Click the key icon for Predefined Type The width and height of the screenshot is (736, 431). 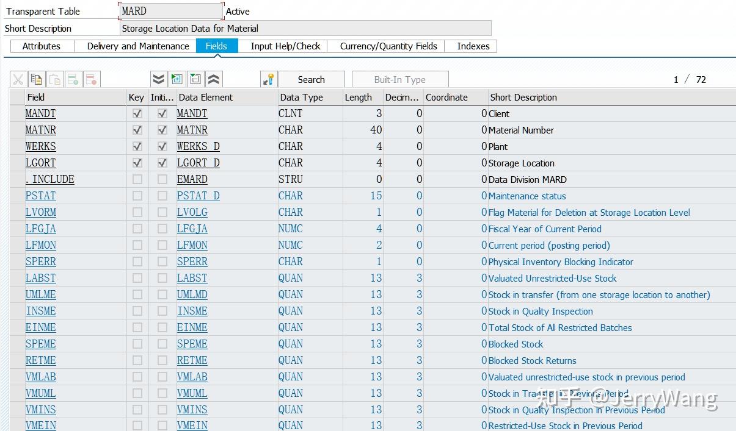[268, 79]
